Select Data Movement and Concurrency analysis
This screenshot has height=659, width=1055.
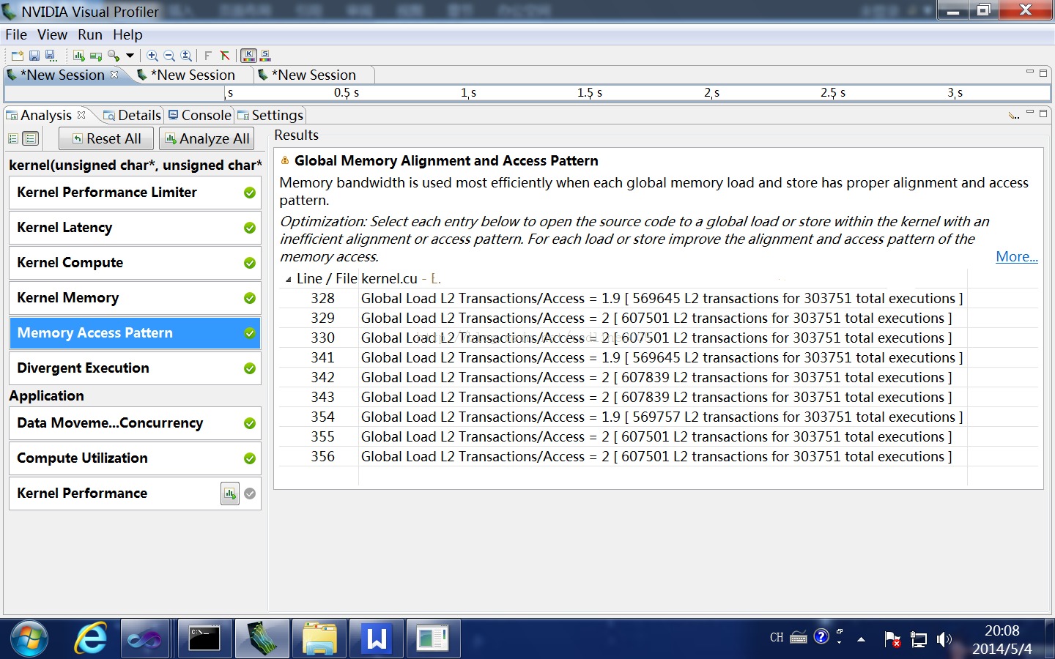[135, 423]
